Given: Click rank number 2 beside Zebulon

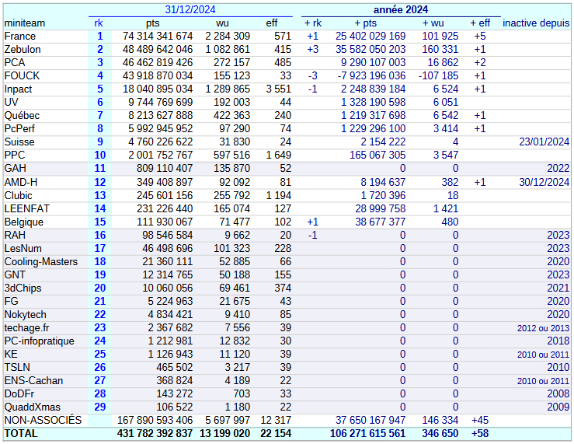Looking at the screenshot, I should click(x=99, y=50).
